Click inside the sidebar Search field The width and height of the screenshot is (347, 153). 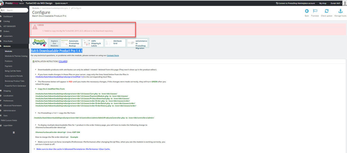pyautogui.click(x=17, y=10)
